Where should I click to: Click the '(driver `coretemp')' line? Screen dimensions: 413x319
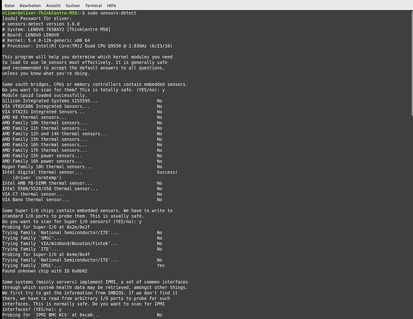tap(37, 178)
